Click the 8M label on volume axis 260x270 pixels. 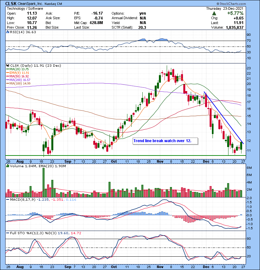(249, 168)
